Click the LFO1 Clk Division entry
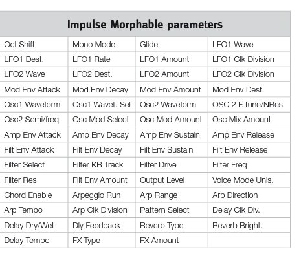The width and height of the screenshot is (301, 258). click(249, 59)
